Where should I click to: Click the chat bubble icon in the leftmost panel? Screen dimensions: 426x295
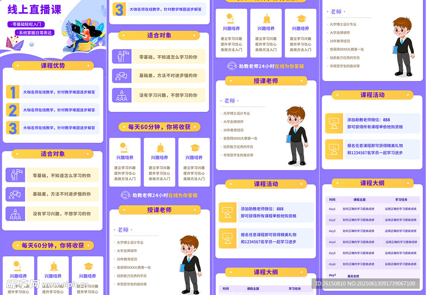tap(16, 194)
